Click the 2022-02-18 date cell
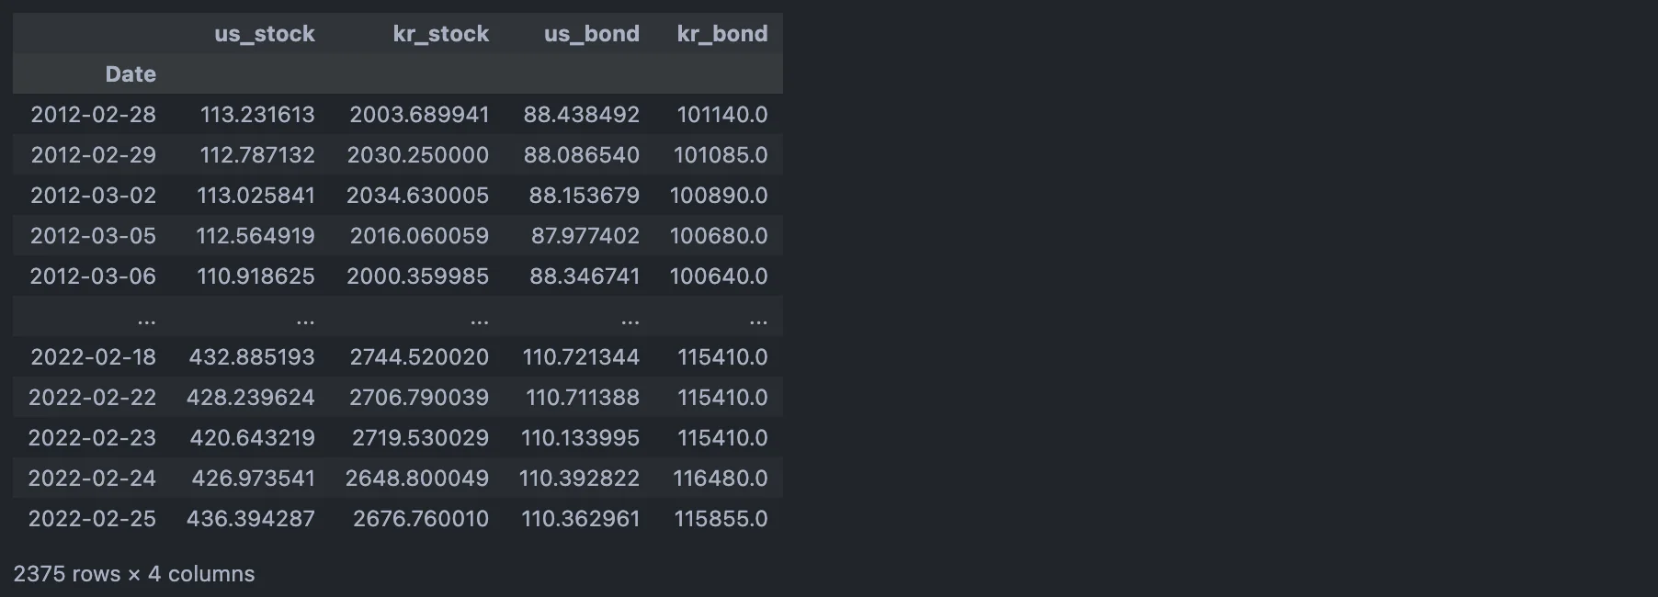The image size is (1658, 597). [x=93, y=357]
